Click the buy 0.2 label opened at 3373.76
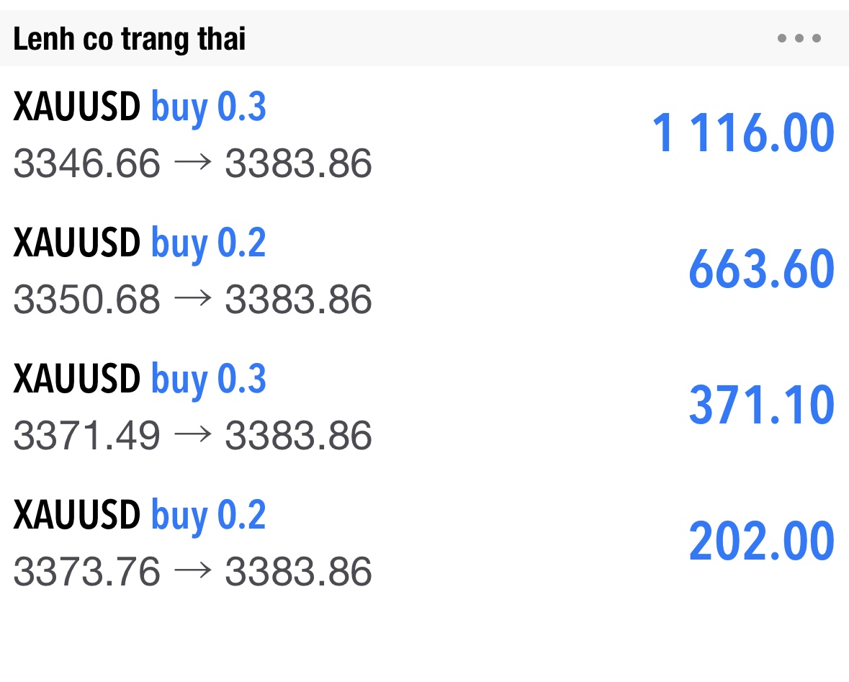This screenshot has height=682, width=849. tap(209, 516)
